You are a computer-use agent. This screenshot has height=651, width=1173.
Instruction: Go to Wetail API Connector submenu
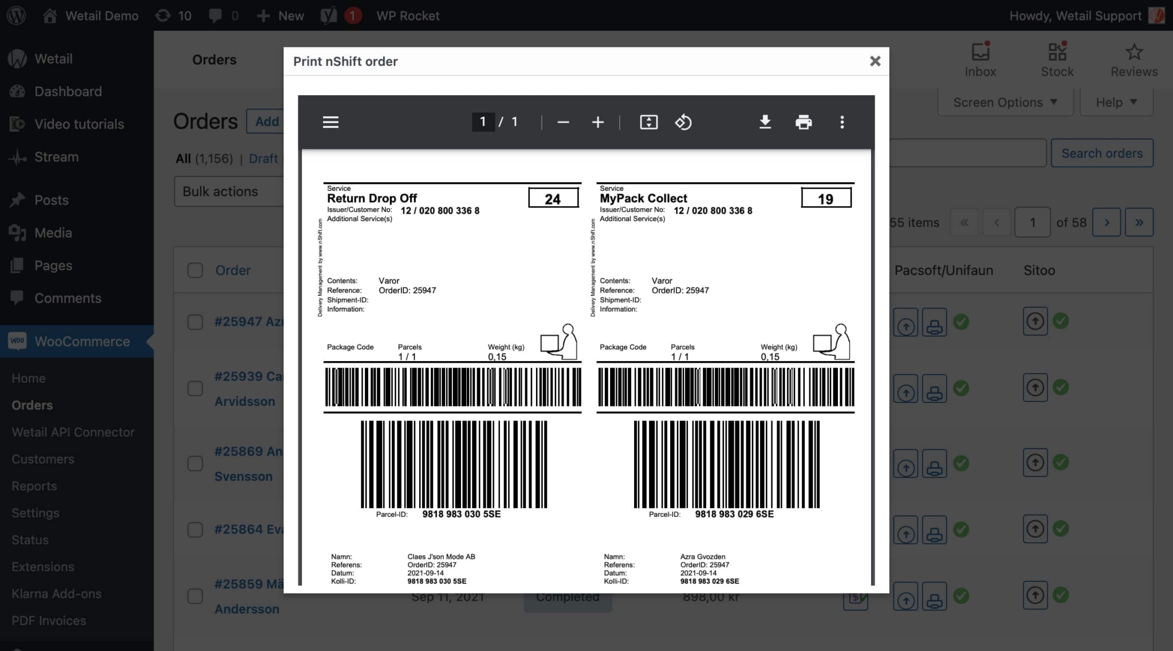click(73, 432)
